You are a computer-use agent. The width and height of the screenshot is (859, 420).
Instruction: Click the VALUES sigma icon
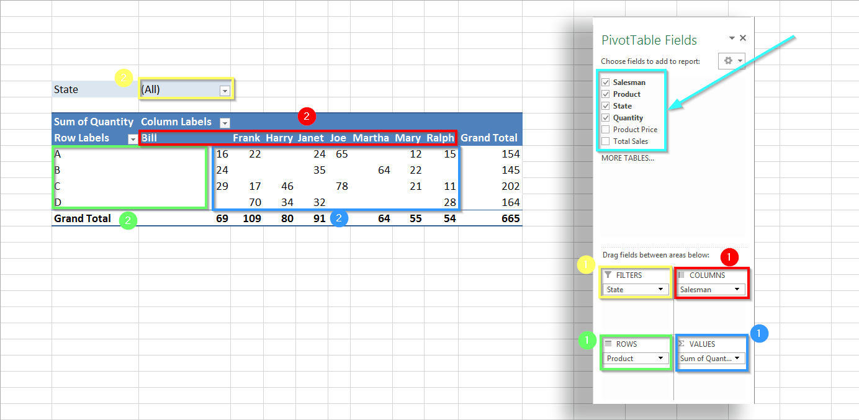681,344
